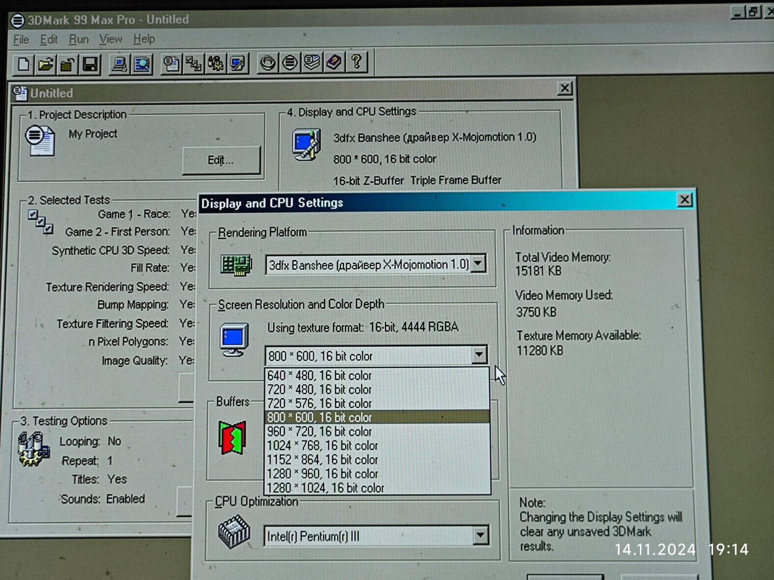Click the Screen Resolution monitor icon
774x580 pixels.
[x=234, y=339]
